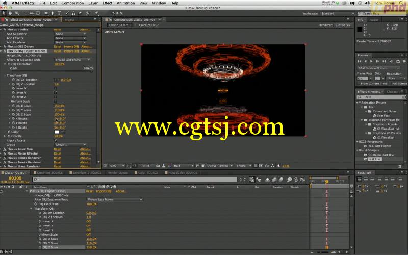Switch to the Color_SOURCE timeline tab
The height and width of the screenshot is (255, 408).
click(148, 172)
